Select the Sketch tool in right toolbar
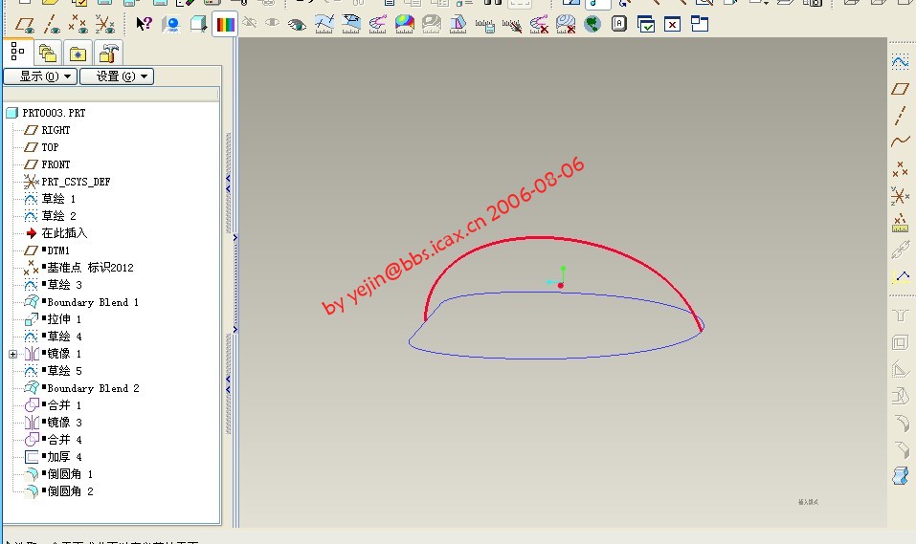The image size is (916, 544). [900, 61]
